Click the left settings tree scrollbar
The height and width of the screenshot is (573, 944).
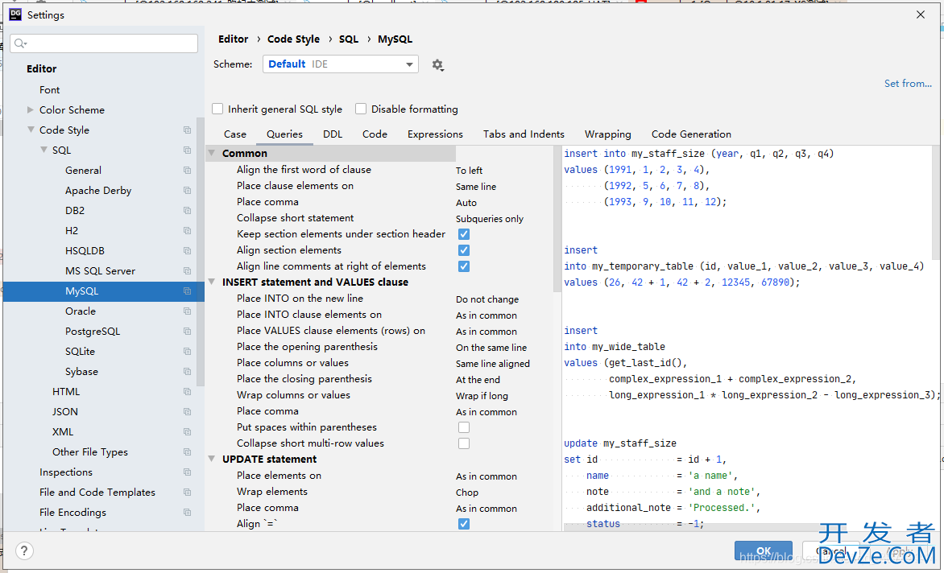point(201,253)
